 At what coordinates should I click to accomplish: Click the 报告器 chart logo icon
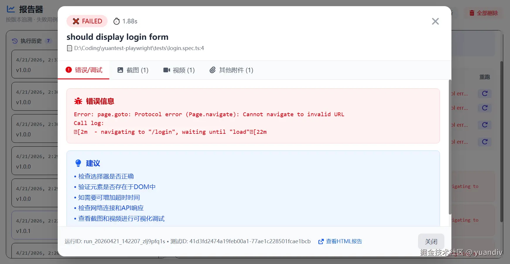tap(11, 9)
